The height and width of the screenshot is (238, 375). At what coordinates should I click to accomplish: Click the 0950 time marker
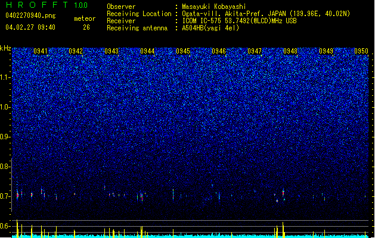[361, 51]
